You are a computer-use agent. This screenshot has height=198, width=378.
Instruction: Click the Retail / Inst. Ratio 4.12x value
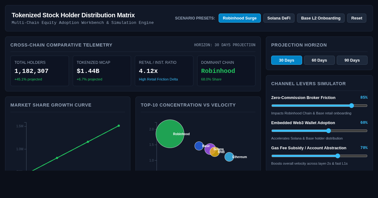[x=148, y=71]
